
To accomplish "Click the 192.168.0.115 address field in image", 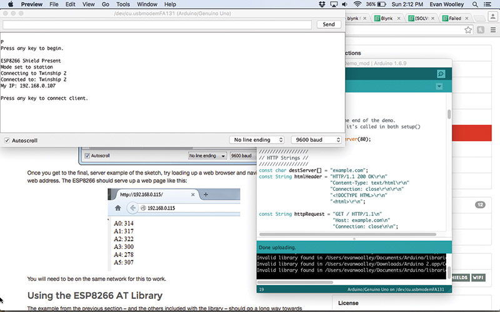I will (x=190, y=208).
